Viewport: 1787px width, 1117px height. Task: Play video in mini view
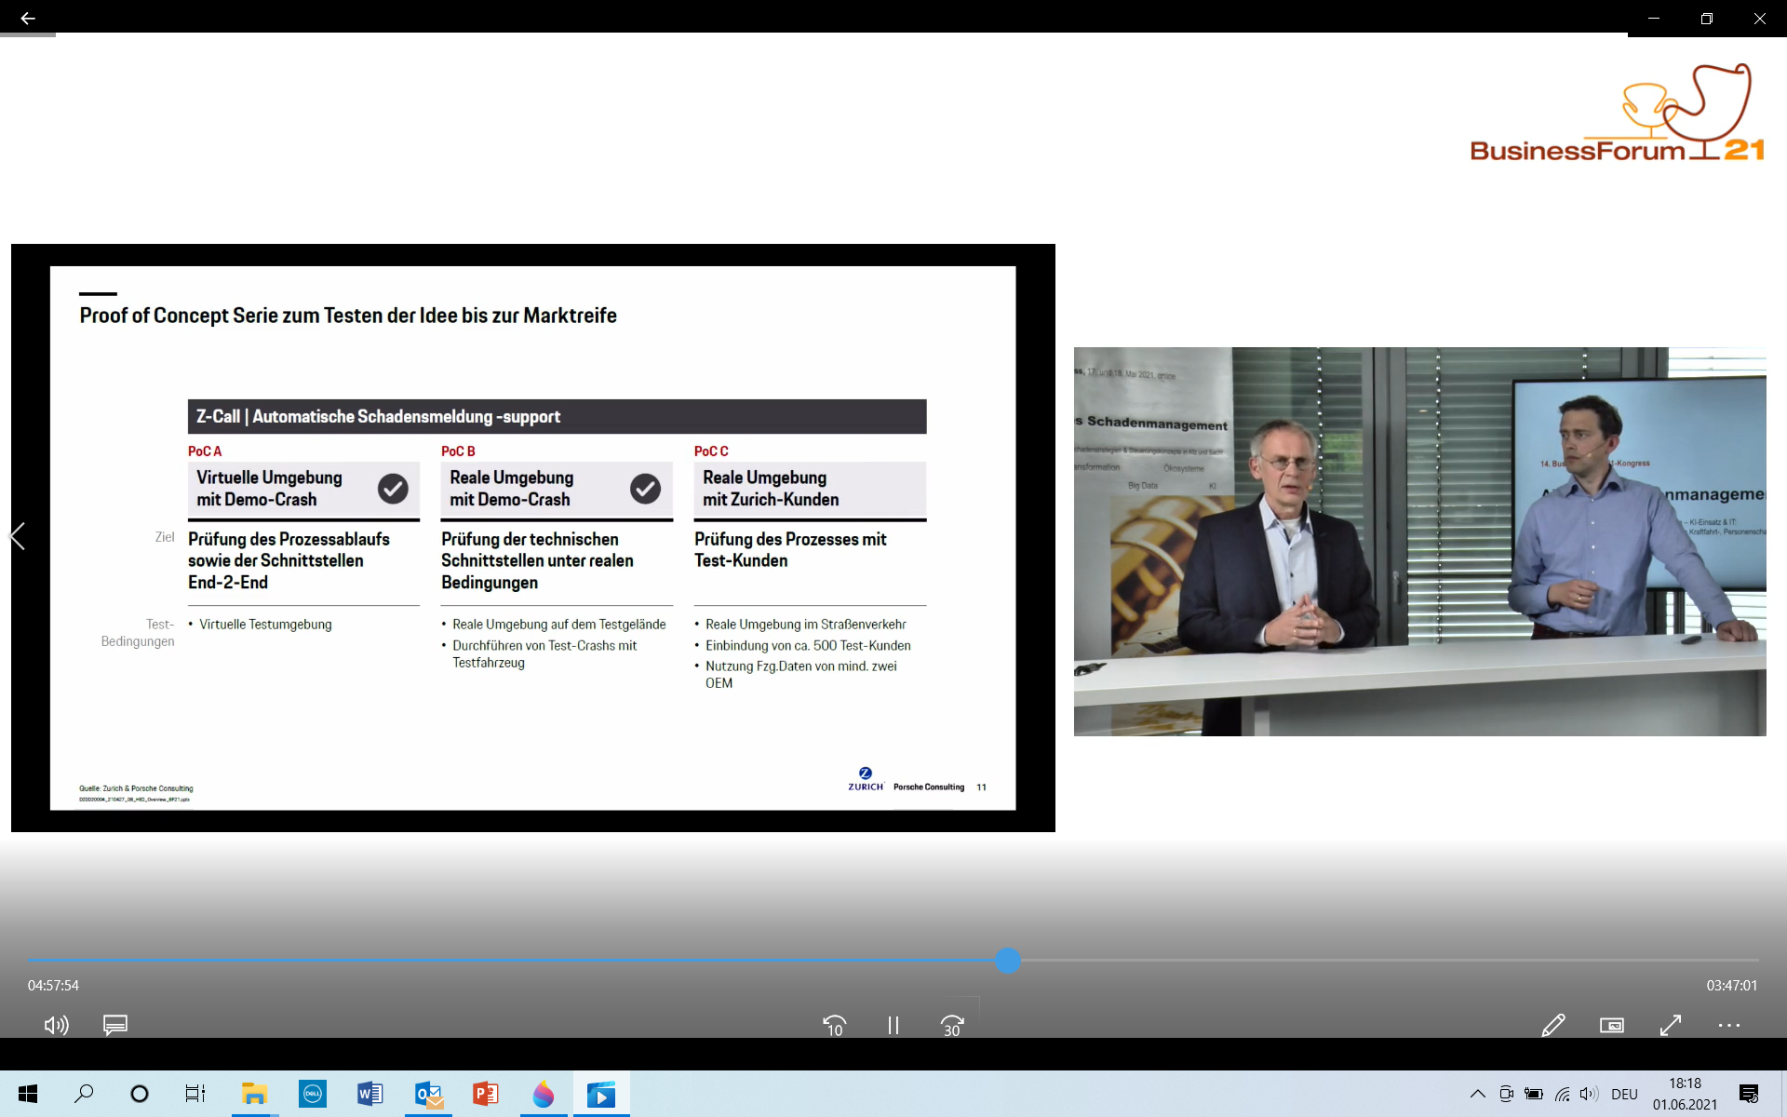point(1611,1025)
